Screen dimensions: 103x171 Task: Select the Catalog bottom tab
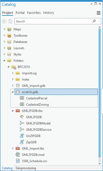point(7,168)
